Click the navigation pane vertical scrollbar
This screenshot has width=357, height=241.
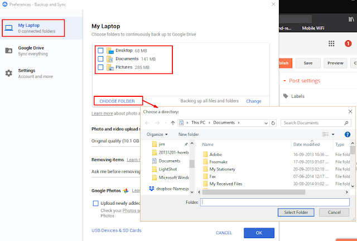192,164
